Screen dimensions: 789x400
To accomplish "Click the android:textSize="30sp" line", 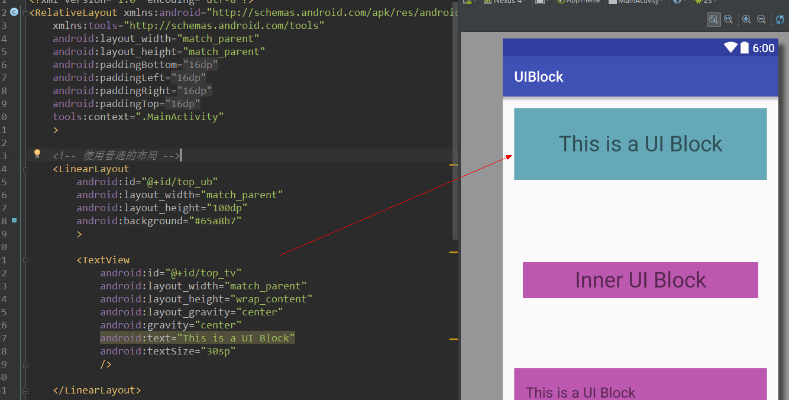I will 168,351.
